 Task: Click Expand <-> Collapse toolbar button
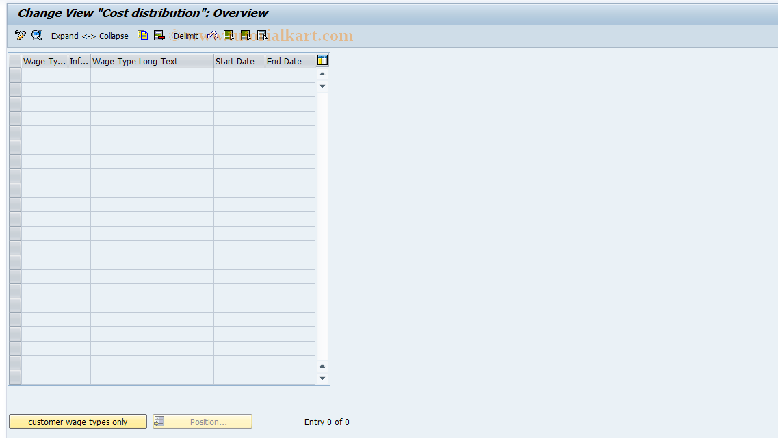point(90,36)
